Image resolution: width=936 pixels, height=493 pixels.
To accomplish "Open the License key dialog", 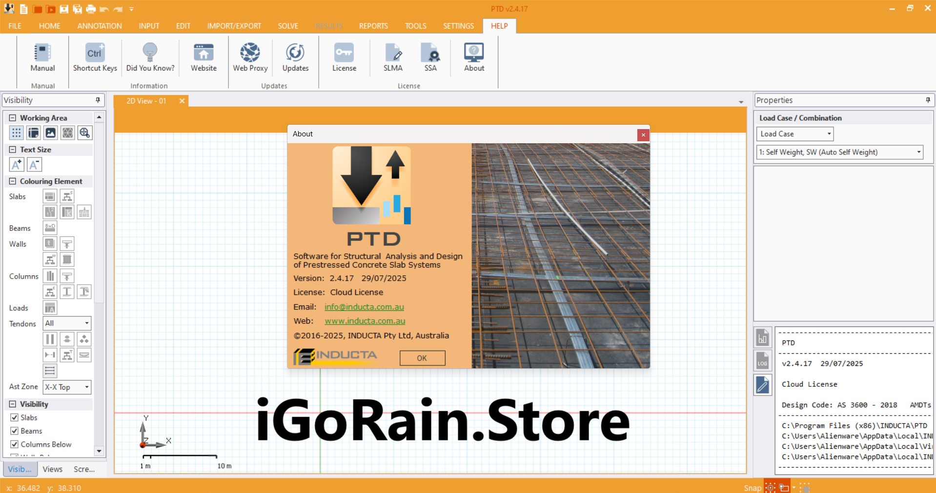I will [x=344, y=57].
